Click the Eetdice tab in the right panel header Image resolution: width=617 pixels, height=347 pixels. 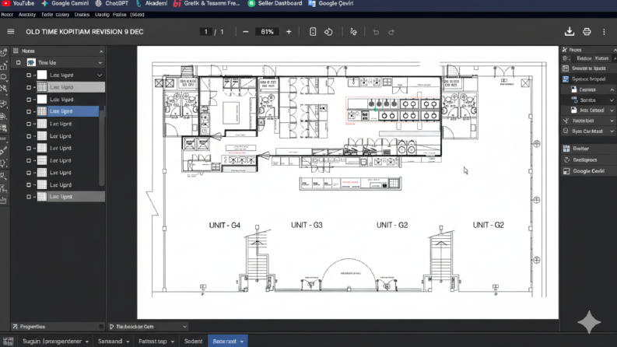(584, 58)
